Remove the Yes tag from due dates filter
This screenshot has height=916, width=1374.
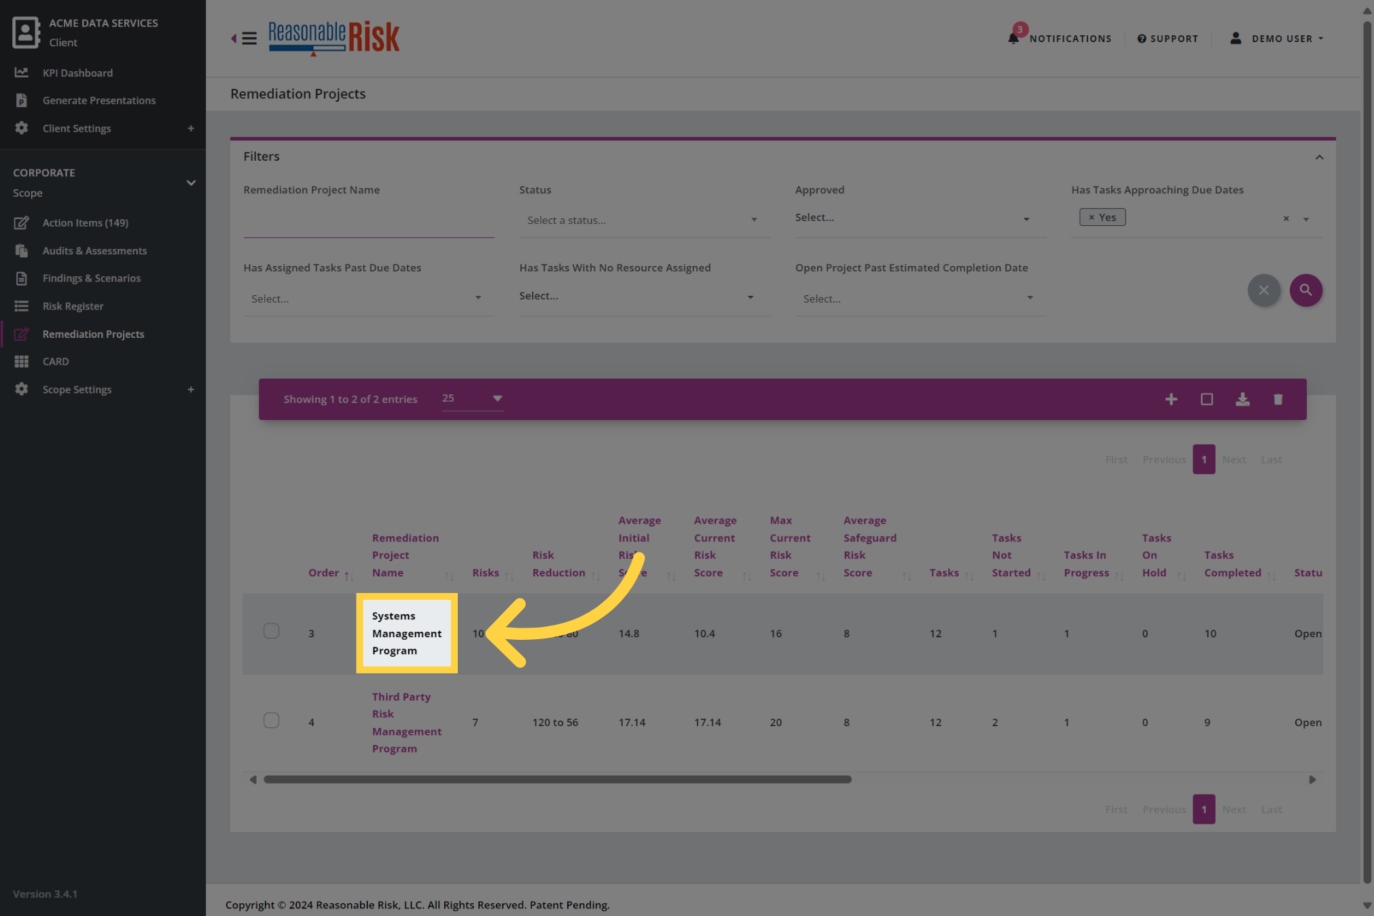1091,217
